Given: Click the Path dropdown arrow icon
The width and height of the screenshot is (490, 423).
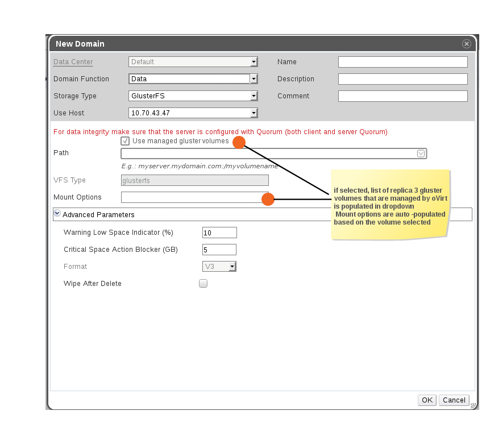Looking at the screenshot, I should (421, 154).
